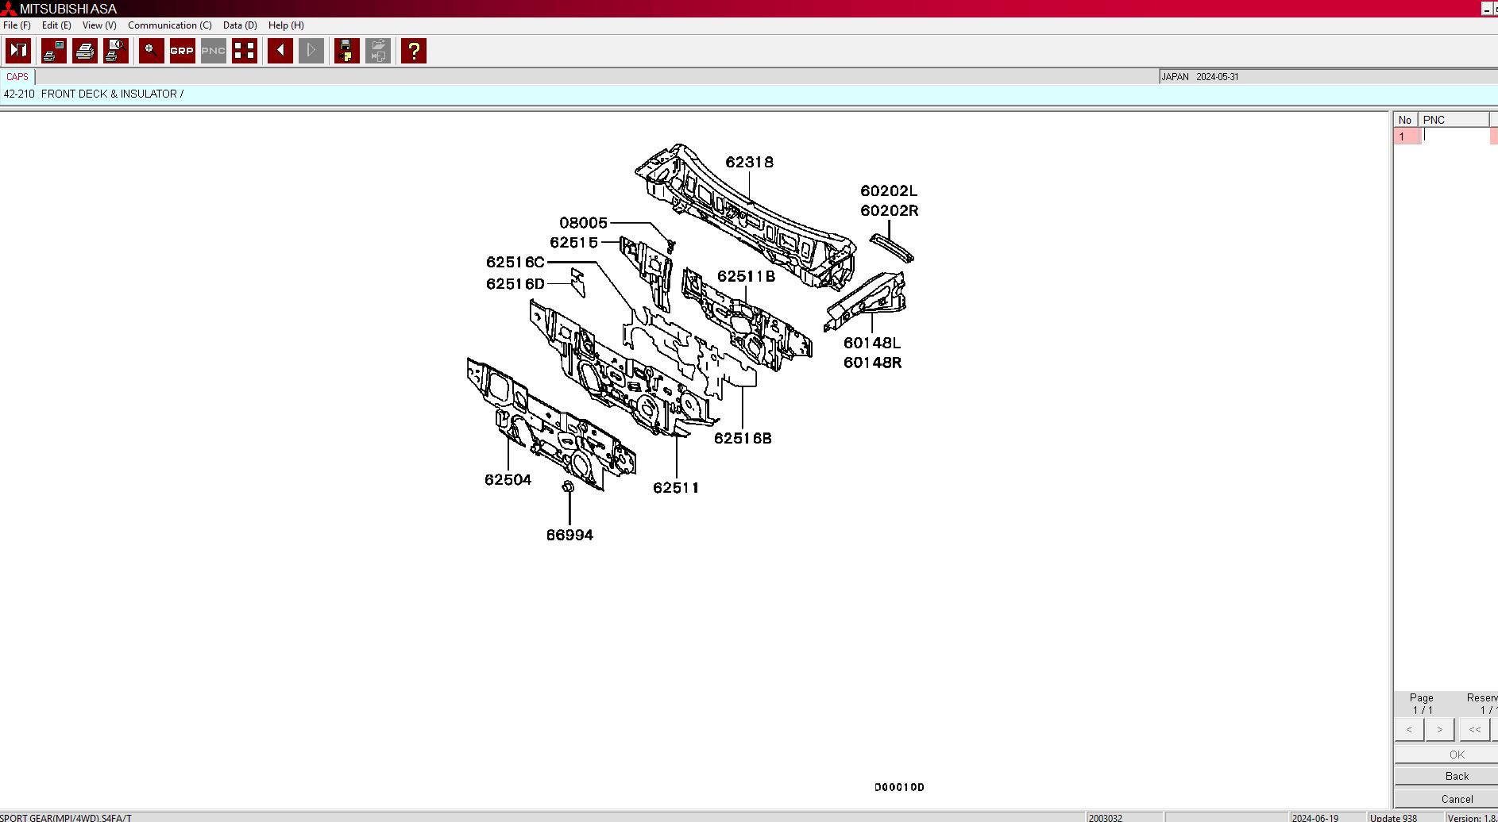The width and height of the screenshot is (1498, 822).
Task: Click the GRP group button
Action: (182, 51)
